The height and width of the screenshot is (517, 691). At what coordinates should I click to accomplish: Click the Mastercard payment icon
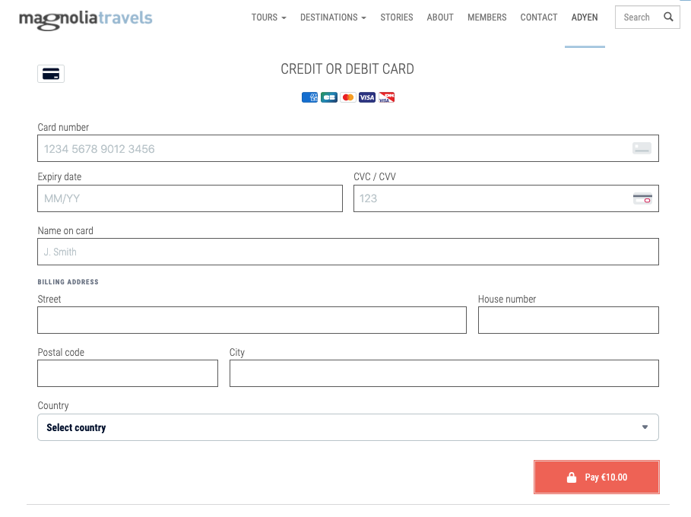(x=347, y=97)
